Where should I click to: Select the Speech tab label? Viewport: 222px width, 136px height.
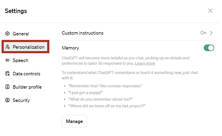tap(20, 60)
